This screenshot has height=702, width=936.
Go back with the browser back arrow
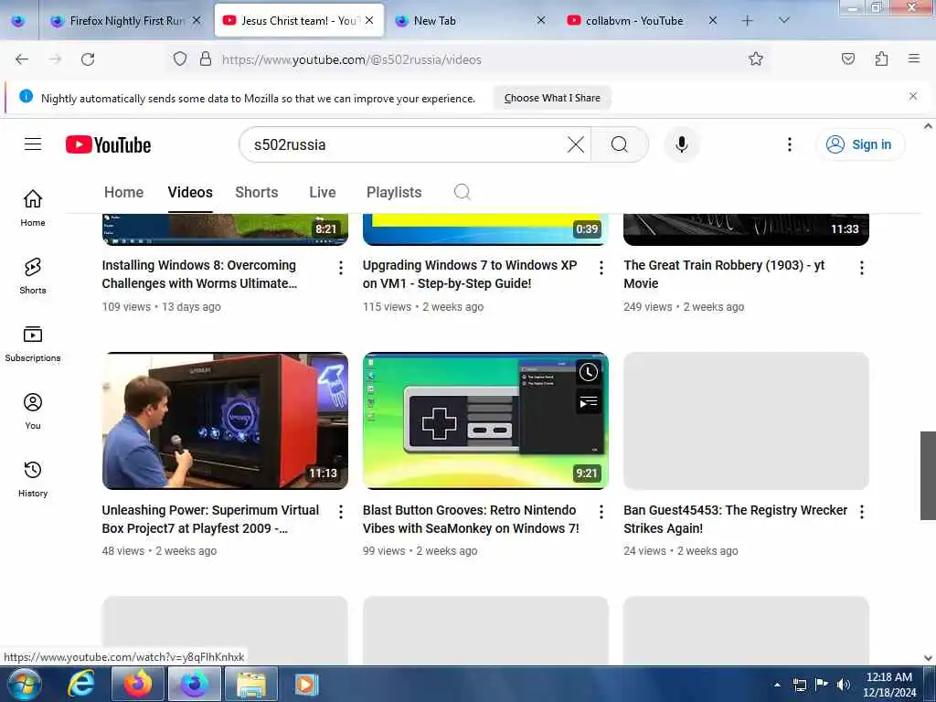(x=22, y=59)
